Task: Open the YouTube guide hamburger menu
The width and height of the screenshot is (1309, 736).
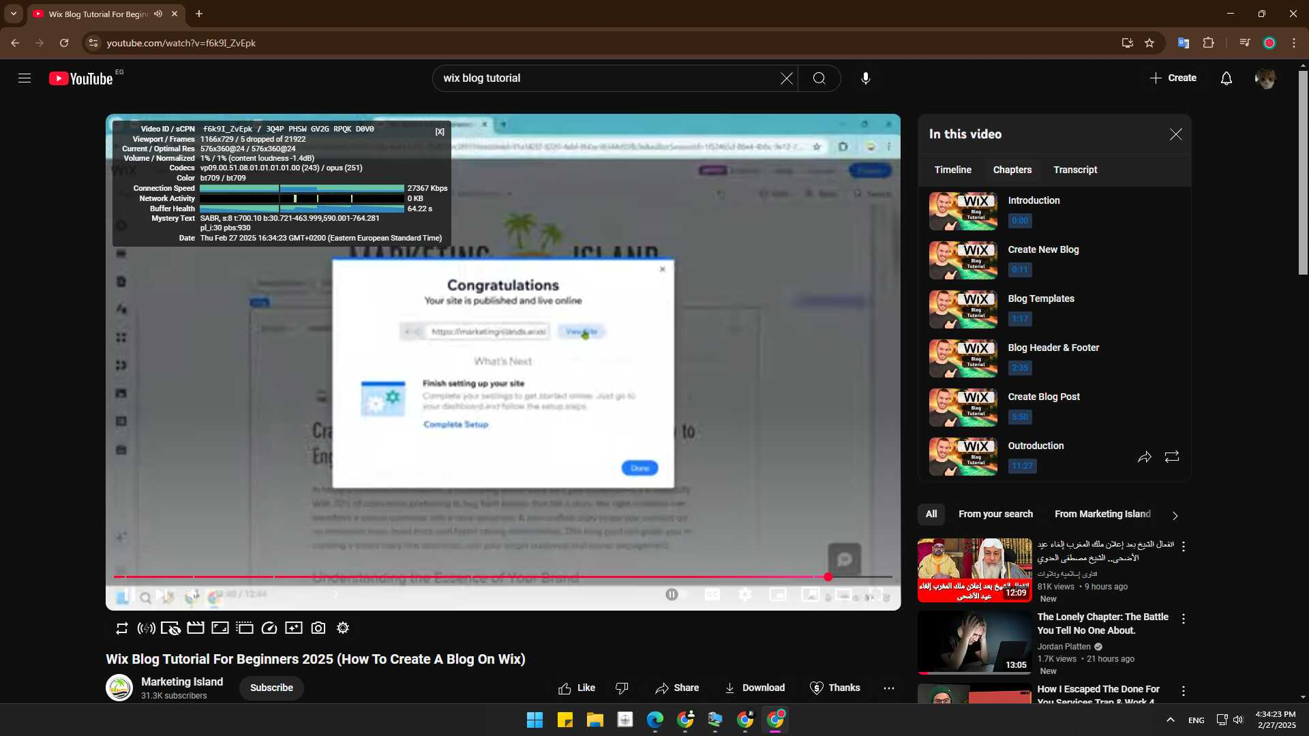Action: [x=25, y=78]
